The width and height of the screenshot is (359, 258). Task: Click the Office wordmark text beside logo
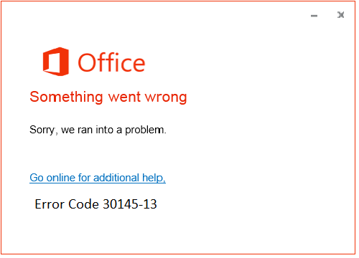pyautogui.click(x=111, y=62)
